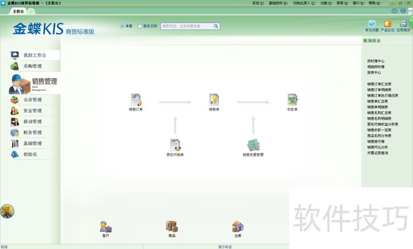Open the 窗口 menu
Image resolution: width=413 pixels, height=249 pixels.
(x=358, y=3)
